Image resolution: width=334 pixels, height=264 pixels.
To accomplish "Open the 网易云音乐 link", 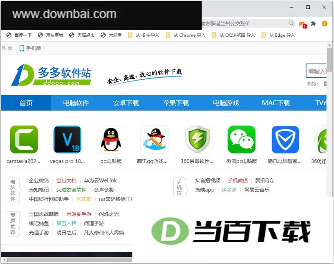I will (257, 190).
